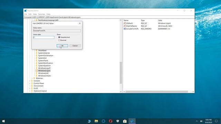This screenshot has width=221, height=124.
Task: Open the Favorites menu
Action: click(x=41, y=14)
